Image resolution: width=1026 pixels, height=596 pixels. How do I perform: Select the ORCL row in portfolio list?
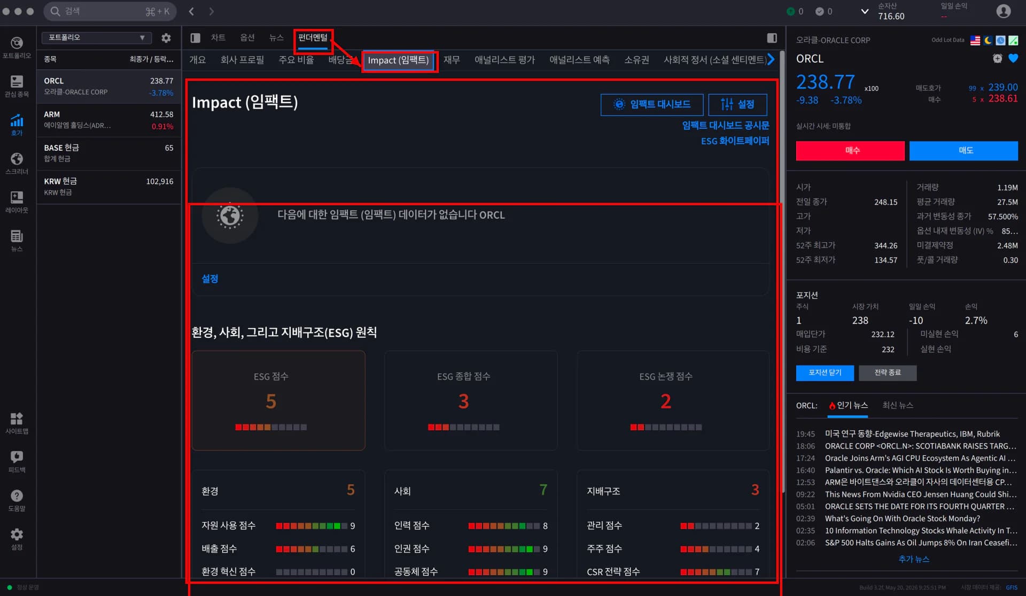[109, 87]
